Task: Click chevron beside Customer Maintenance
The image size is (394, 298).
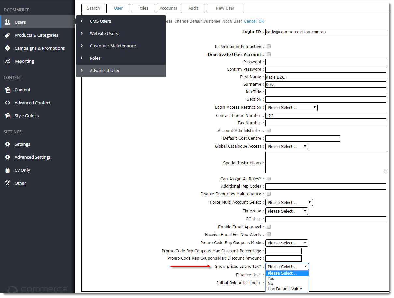Action: click(82, 46)
